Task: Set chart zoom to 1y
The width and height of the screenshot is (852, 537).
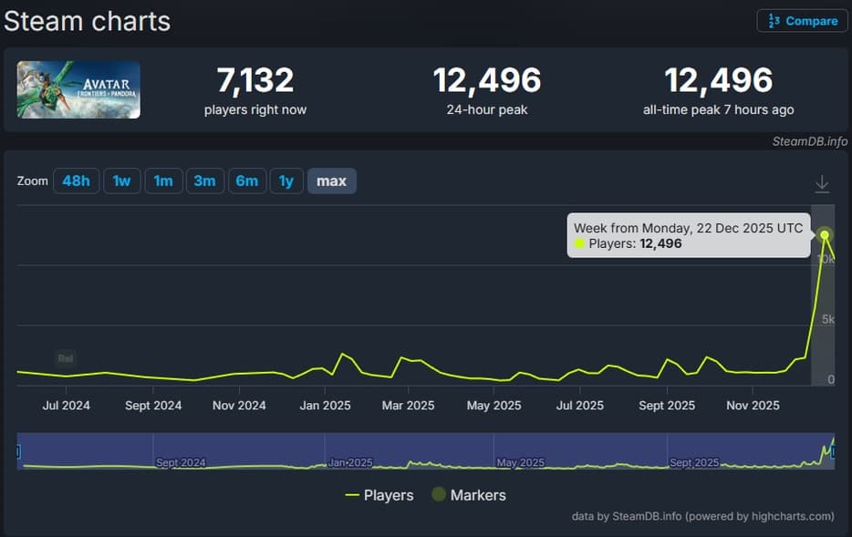Action: pos(286,181)
